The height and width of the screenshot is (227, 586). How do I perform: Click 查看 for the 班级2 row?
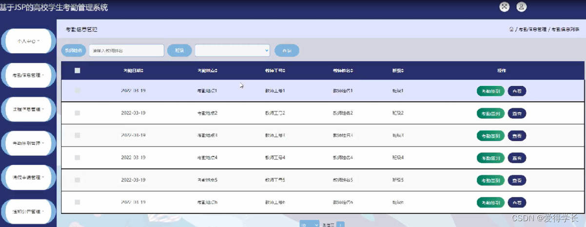click(517, 113)
